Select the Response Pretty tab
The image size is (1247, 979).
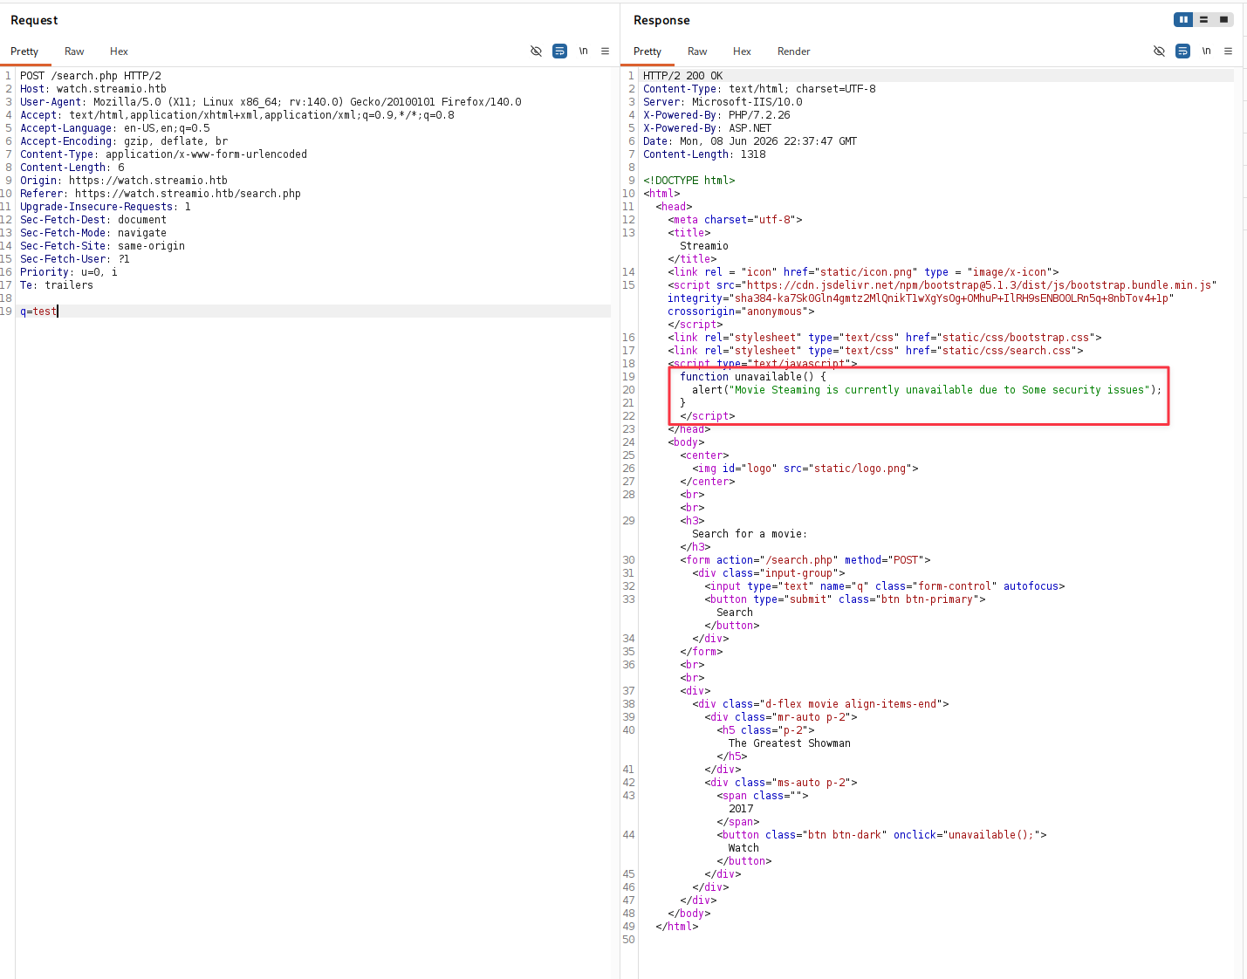click(647, 51)
